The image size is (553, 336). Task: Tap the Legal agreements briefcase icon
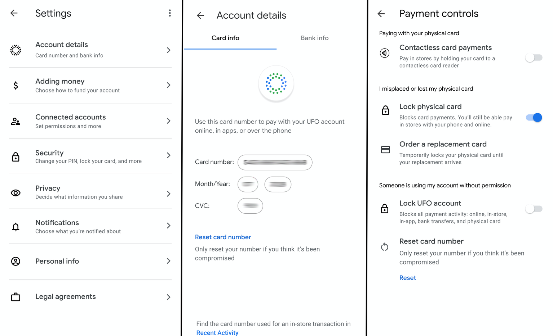16,297
